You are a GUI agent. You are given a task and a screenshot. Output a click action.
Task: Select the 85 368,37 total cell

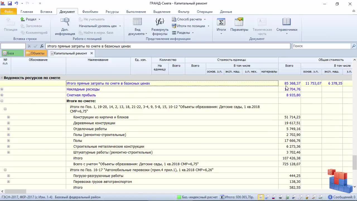(x=290, y=83)
